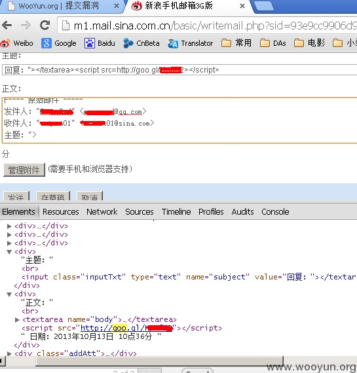357x373 pixels.
Task: Expand the div class="addAtt" node
Action: [9, 353]
